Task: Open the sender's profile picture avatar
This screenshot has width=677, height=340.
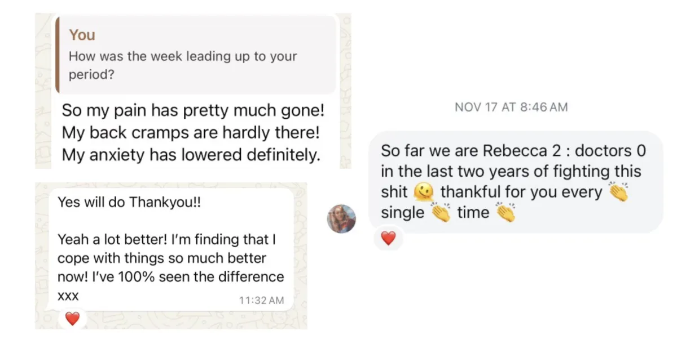Action: (341, 218)
